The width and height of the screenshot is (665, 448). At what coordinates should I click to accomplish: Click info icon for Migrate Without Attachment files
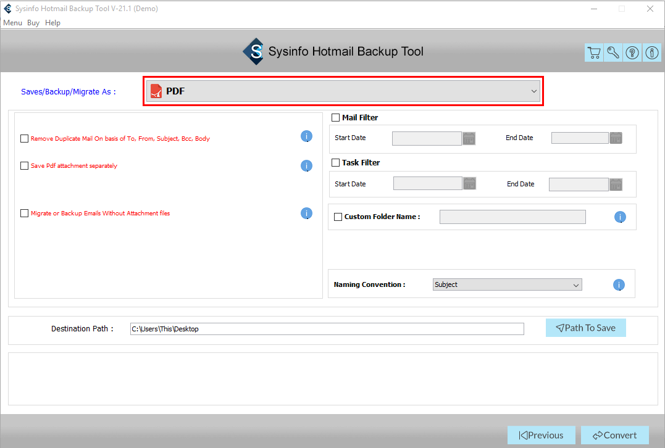click(x=307, y=213)
